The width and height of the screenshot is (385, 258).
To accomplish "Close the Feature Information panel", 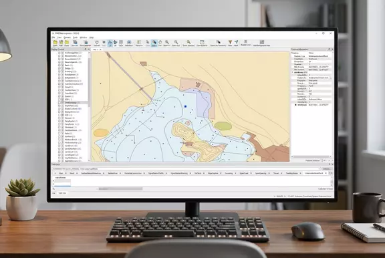I will pos(332,49).
